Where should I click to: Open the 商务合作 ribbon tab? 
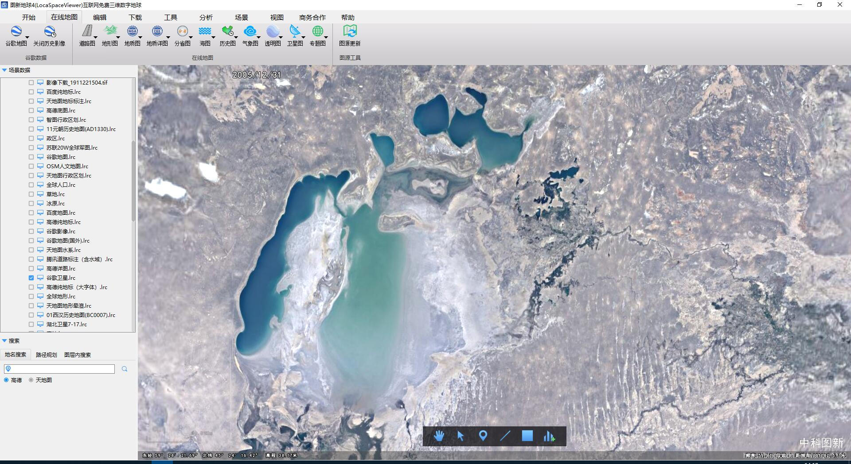pyautogui.click(x=312, y=17)
